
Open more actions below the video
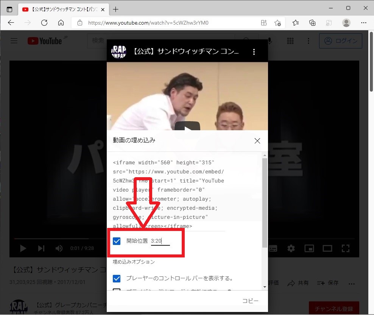(x=351, y=284)
